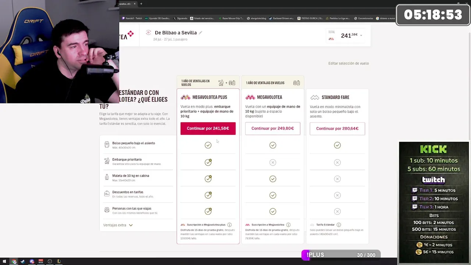Viewport: 471px width, 265px height.
Task: Click Continuar por 249,80€ button
Action: pyautogui.click(x=273, y=128)
